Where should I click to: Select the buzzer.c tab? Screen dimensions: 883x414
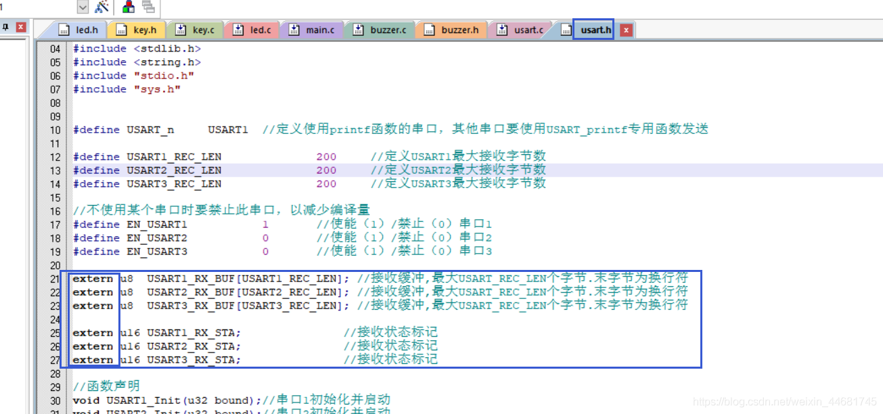point(380,30)
